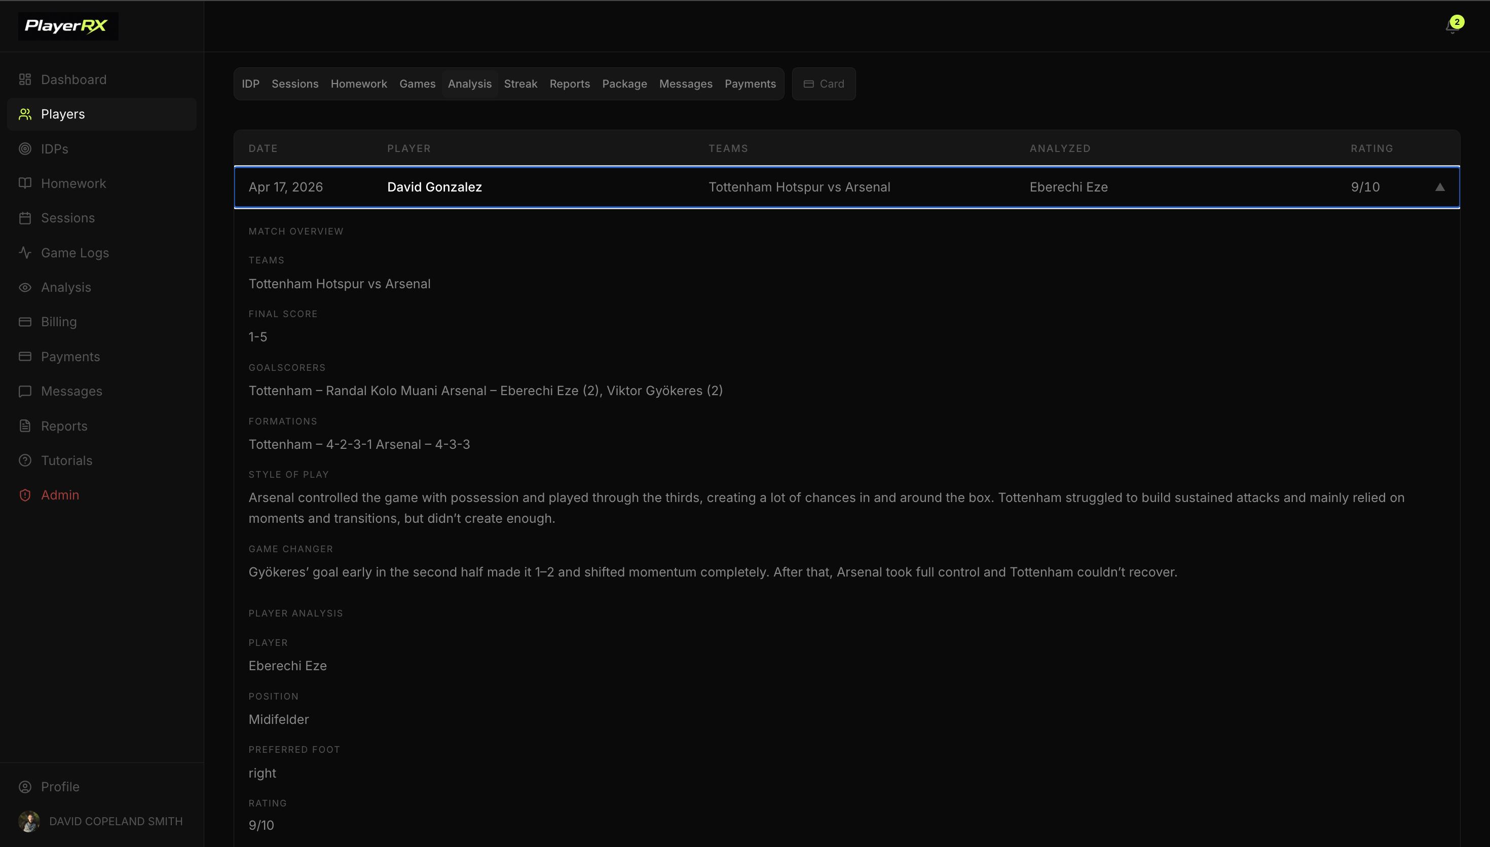
Task: Click the IDPs target icon
Action: (x=25, y=149)
